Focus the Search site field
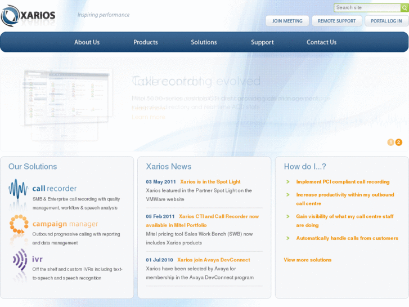Screen dimensions: 409x307 point(367,8)
